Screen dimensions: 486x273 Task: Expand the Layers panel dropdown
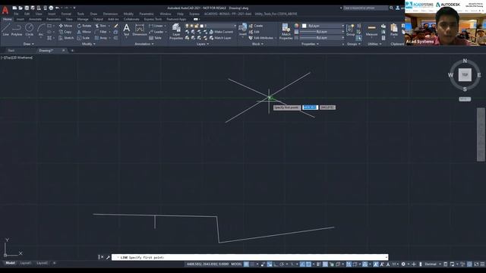pyautogui.click(x=203, y=44)
